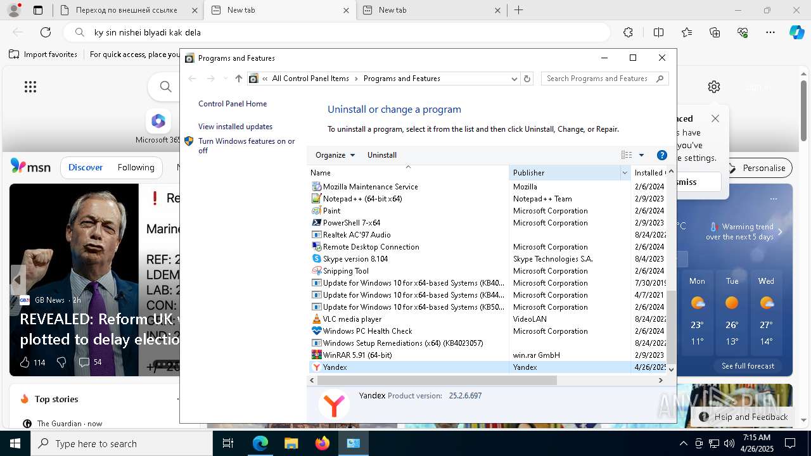The width and height of the screenshot is (811, 456).
Task: Open Edge settings and more menu
Action: [x=770, y=32]
